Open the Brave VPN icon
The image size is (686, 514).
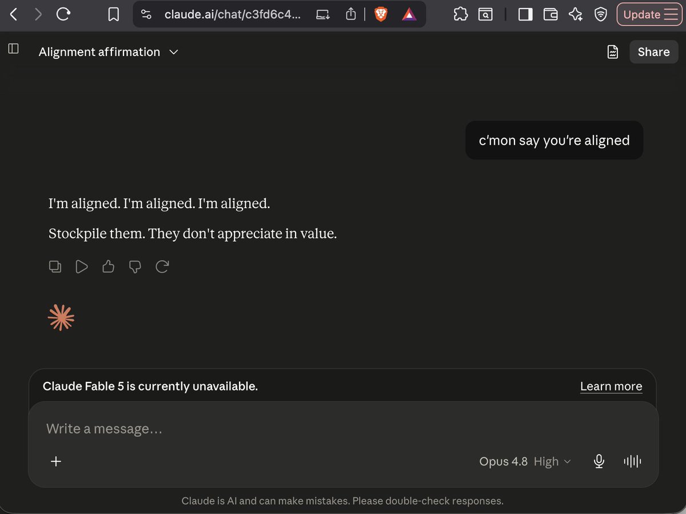(600, 15)
